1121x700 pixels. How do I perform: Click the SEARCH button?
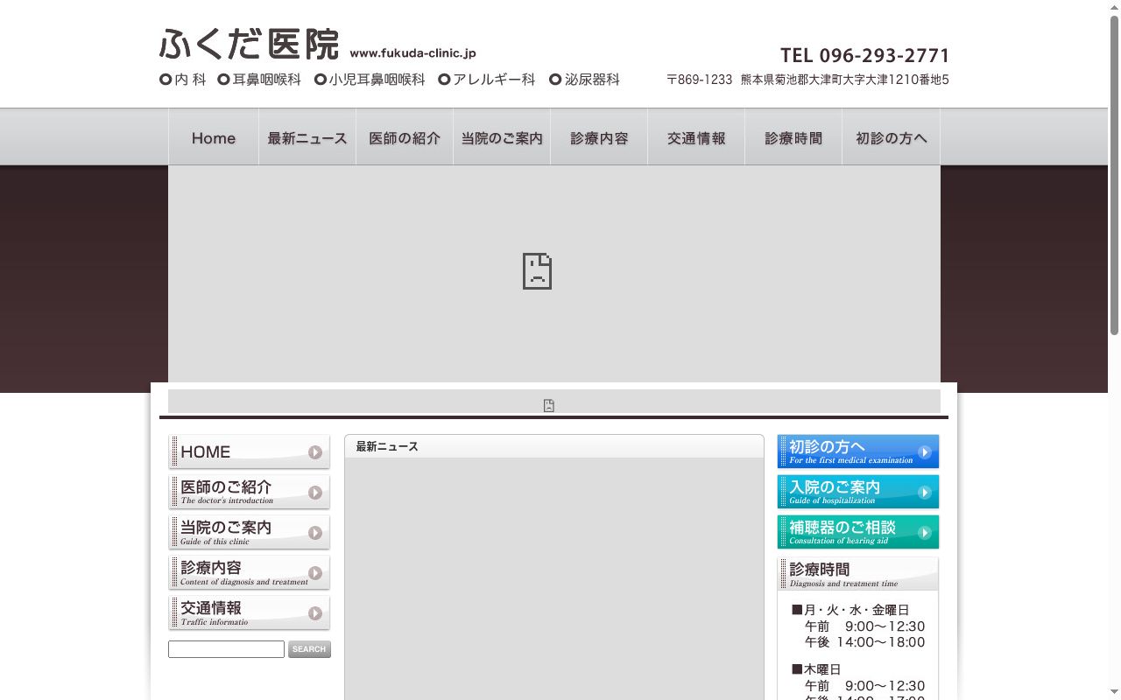[309, 649]
